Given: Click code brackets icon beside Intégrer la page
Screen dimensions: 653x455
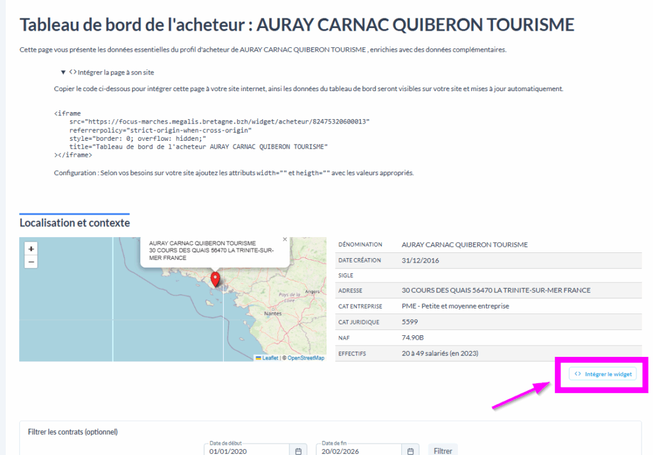Looking at the screenshot, I should tap(73, 73).
